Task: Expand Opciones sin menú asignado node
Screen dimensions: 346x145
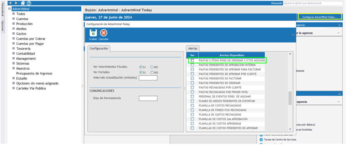Action: click(x=14, y=83)
